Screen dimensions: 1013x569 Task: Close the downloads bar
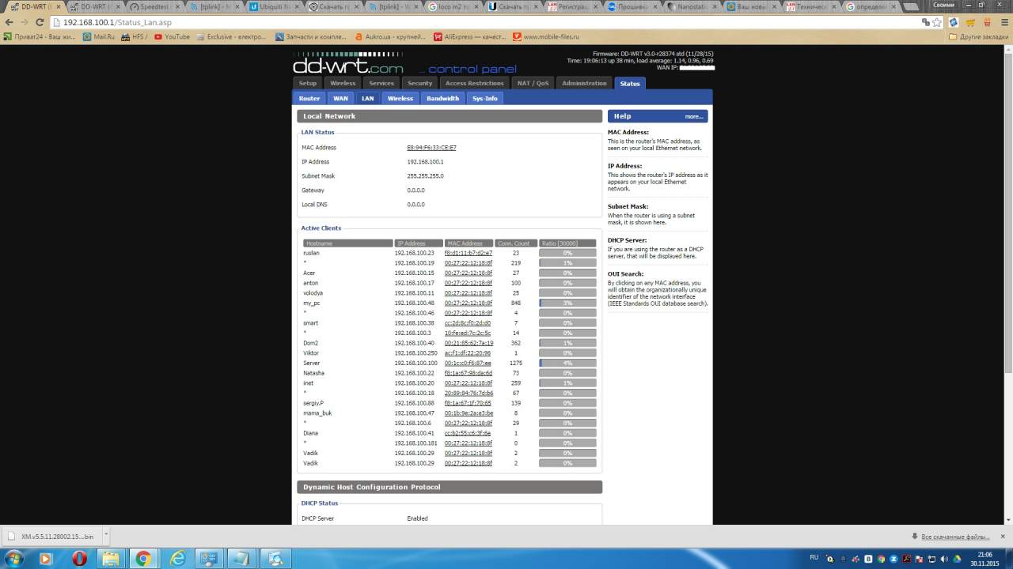[1004, 537]
